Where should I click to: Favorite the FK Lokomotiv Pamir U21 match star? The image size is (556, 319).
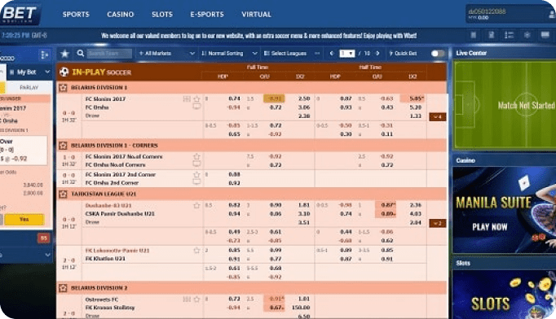click(x=196, y=251)
